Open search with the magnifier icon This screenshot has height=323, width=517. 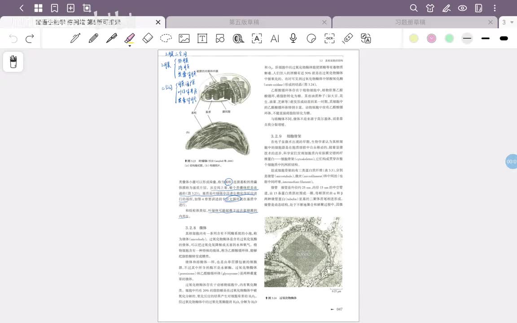pyautogui.click(x=413, y=8)
